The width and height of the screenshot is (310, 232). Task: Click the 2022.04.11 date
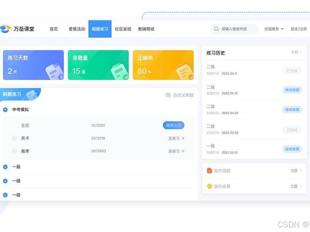[x=229, y=73]
